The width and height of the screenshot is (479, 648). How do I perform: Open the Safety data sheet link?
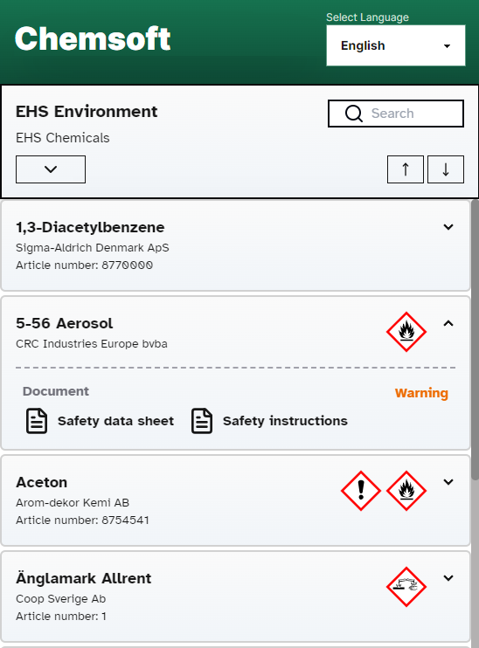tap(116, 421)
